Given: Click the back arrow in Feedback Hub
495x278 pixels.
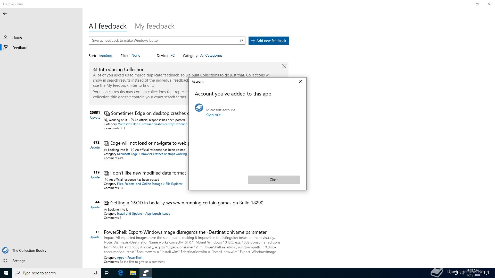Looking at the screenshot, I should pos(5,13).
